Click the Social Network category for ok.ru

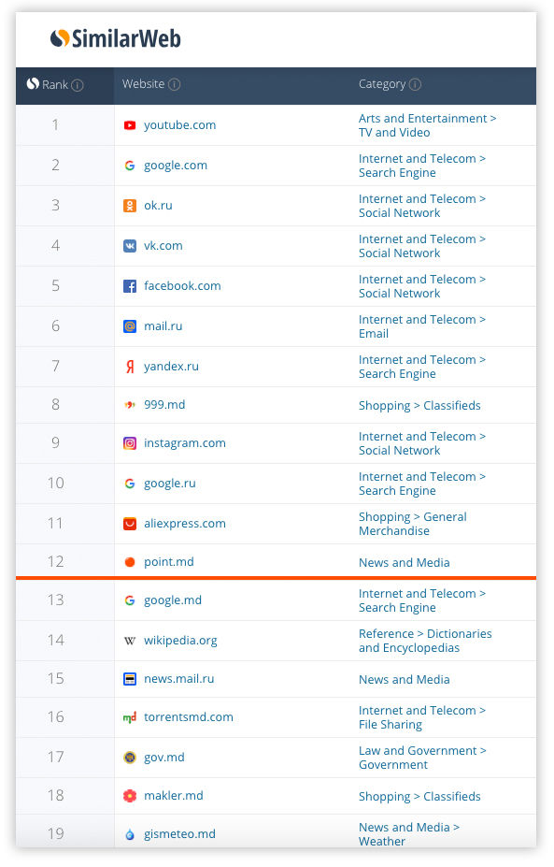400,213
